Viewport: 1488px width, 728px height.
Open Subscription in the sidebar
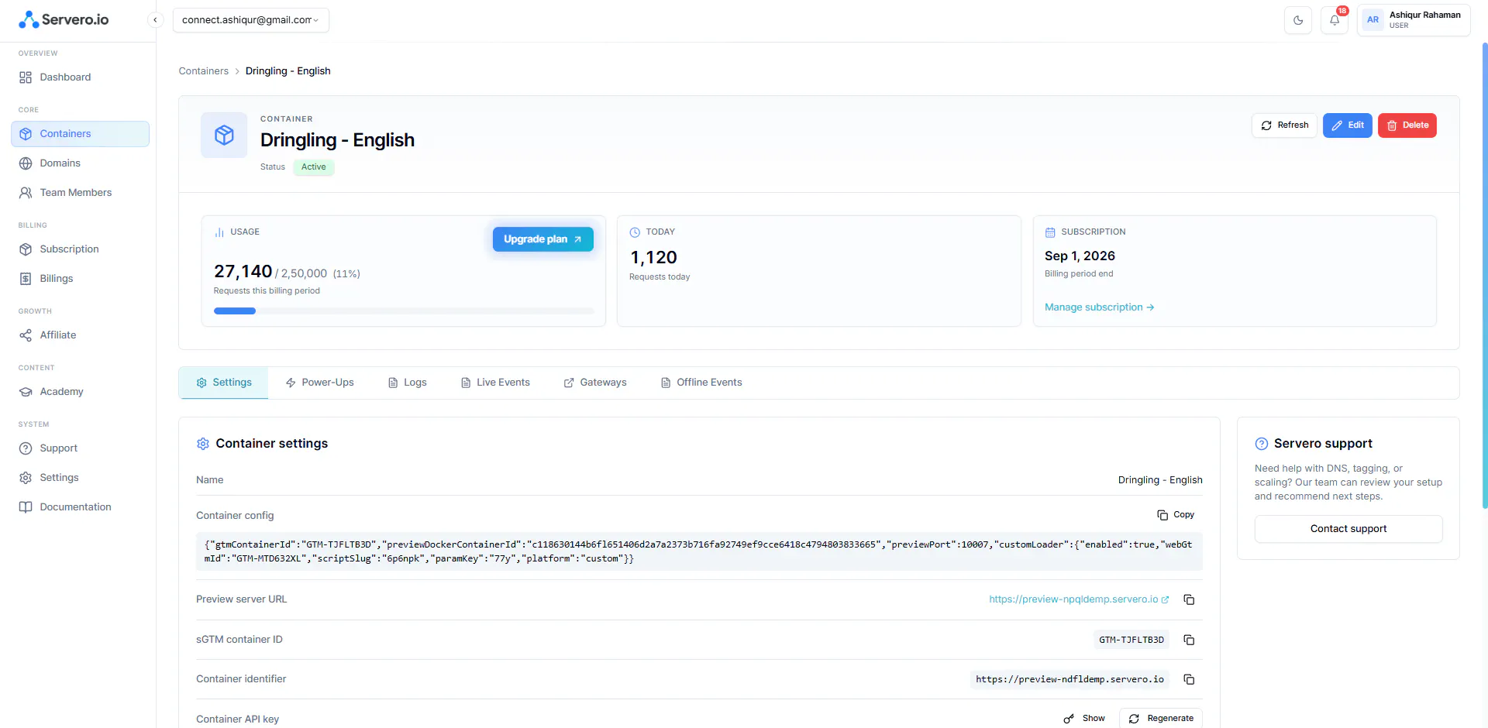point(80,249)
